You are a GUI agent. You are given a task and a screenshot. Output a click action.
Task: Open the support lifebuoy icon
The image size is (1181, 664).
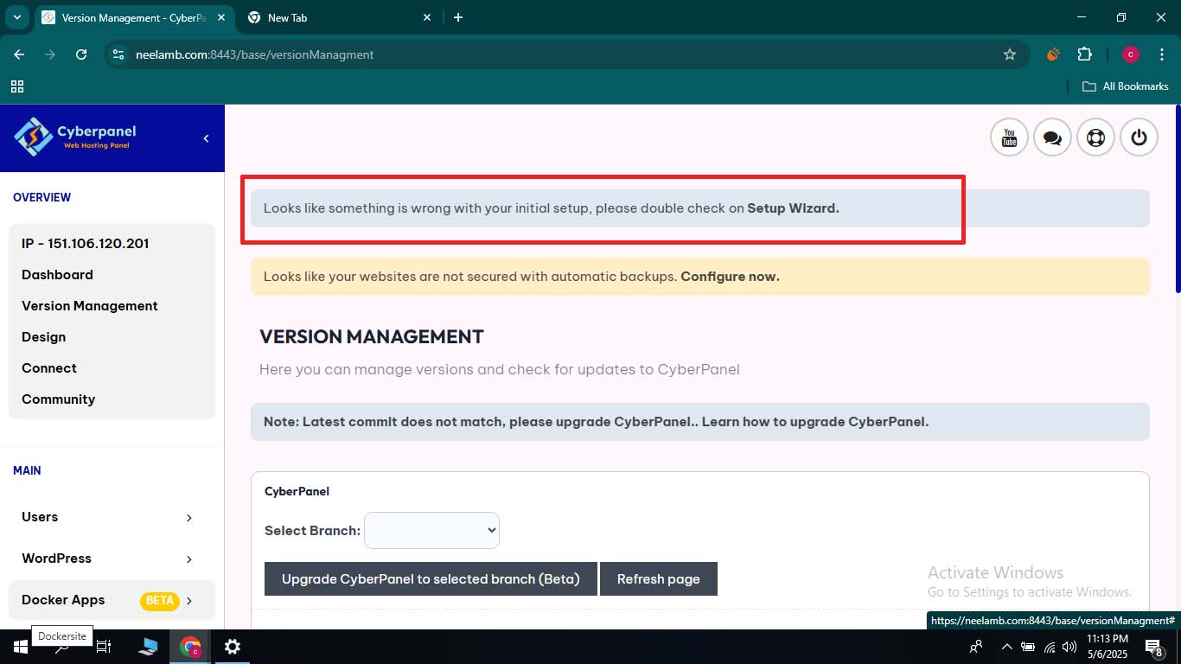click(1095, 137)
